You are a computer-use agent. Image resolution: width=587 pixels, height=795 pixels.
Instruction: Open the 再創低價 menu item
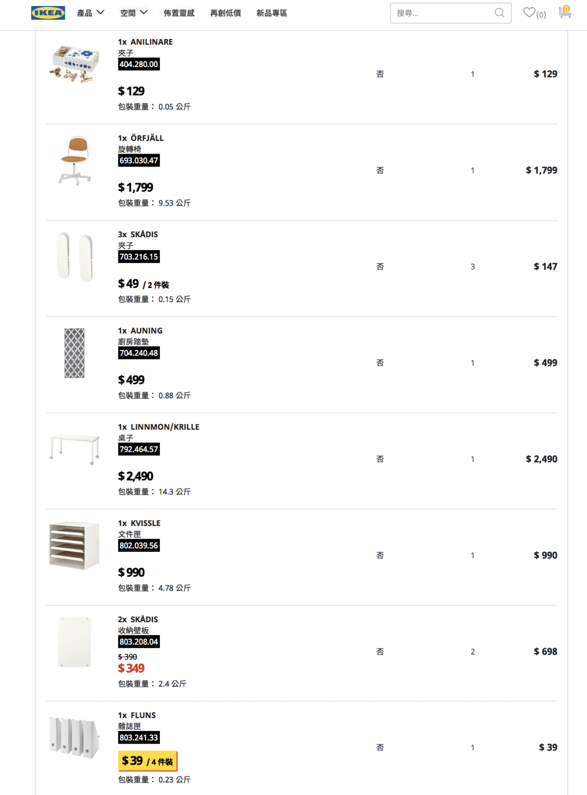(226, 13)
